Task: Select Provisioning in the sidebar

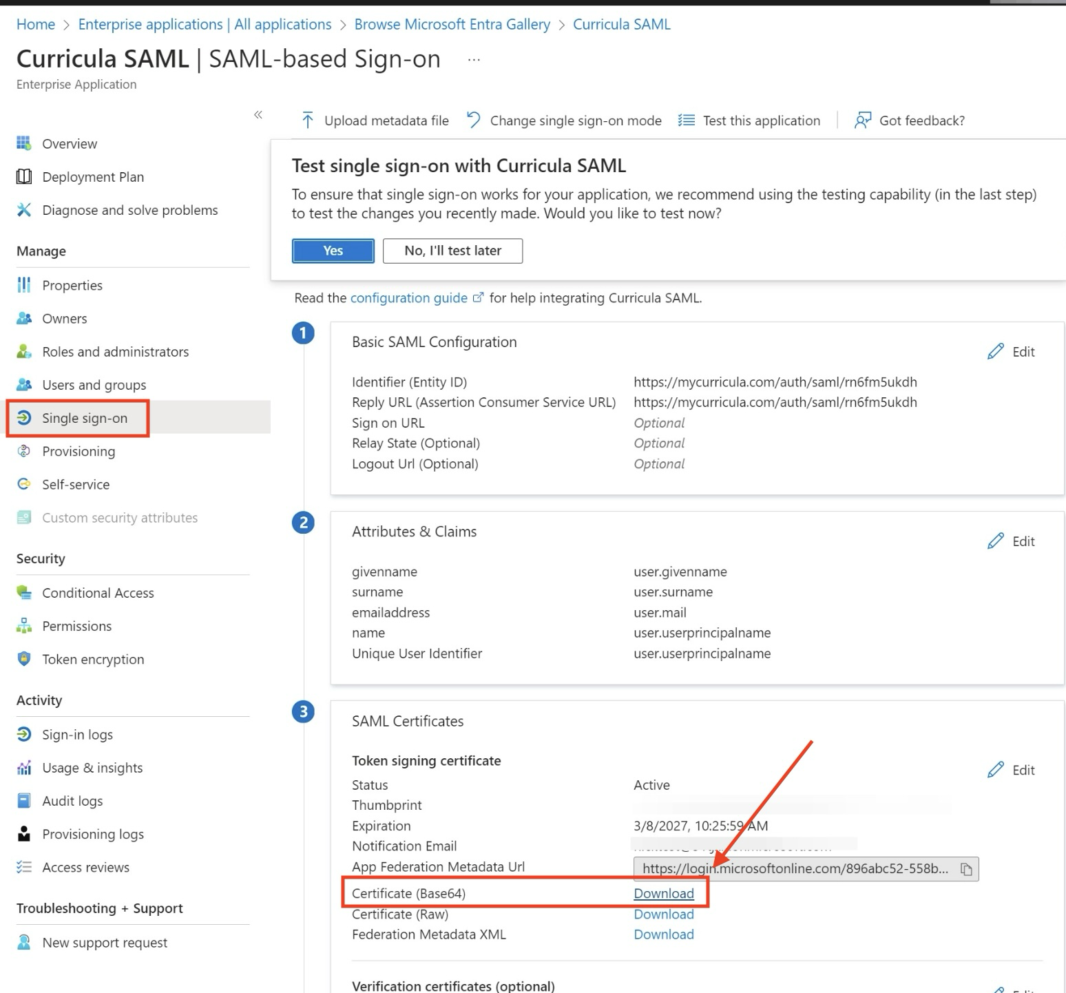Action: (79, 451)
